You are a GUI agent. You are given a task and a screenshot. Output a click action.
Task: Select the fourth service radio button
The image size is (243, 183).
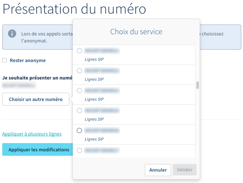79,111
